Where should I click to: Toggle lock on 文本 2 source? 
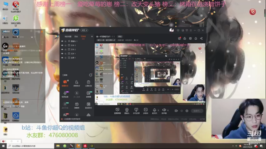(x=66, y=49)
